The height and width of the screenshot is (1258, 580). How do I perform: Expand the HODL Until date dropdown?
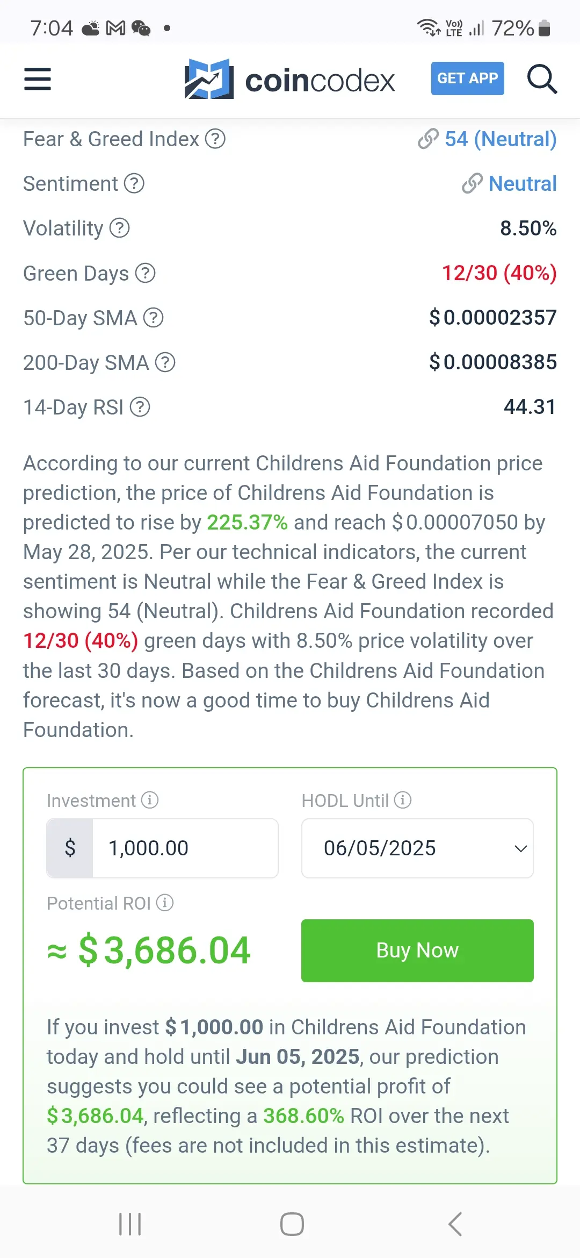click(x=417, y=848)
